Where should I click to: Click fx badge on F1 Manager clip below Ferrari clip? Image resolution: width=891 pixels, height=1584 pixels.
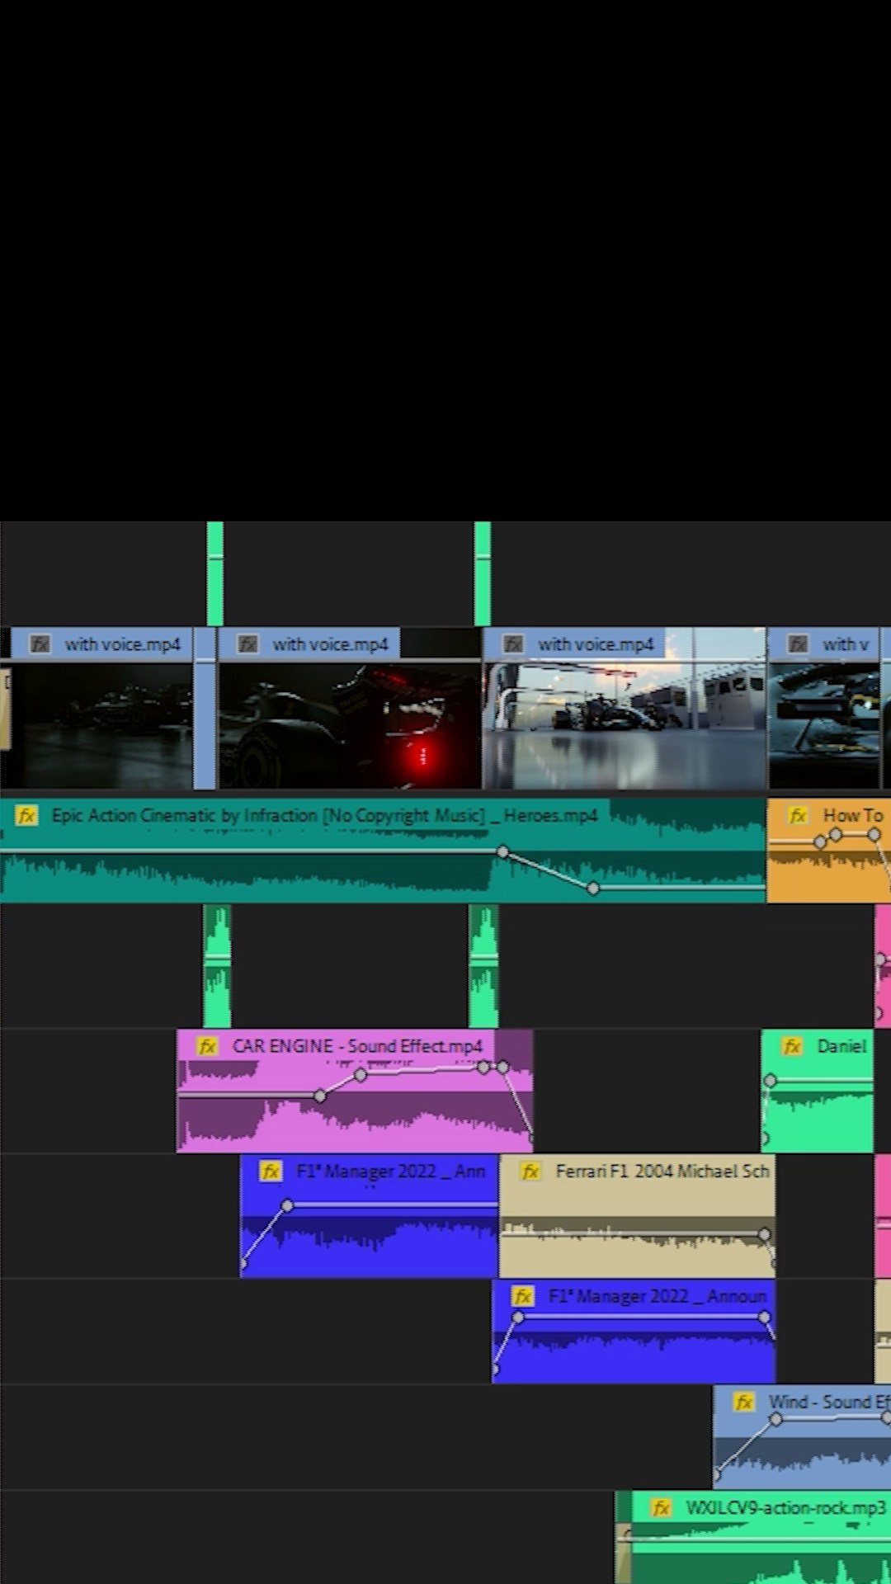(523, 1296)
